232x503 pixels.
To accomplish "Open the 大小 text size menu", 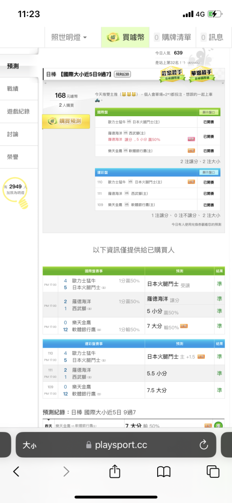I will pyautogui.click(x=29, y=445).
